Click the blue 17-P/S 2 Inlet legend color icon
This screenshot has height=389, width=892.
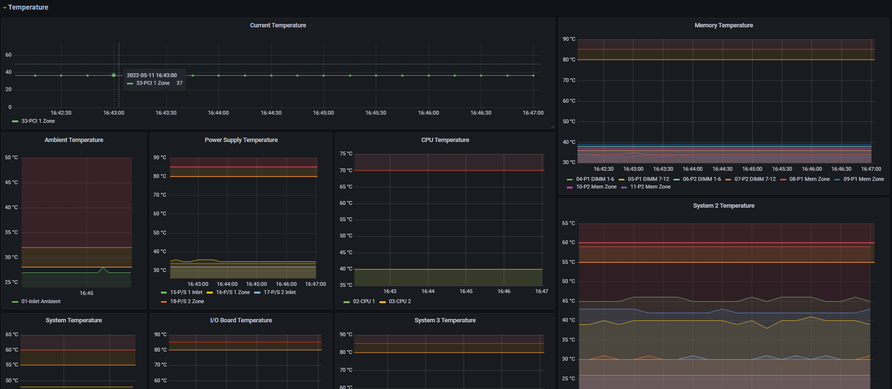[257, 293]
